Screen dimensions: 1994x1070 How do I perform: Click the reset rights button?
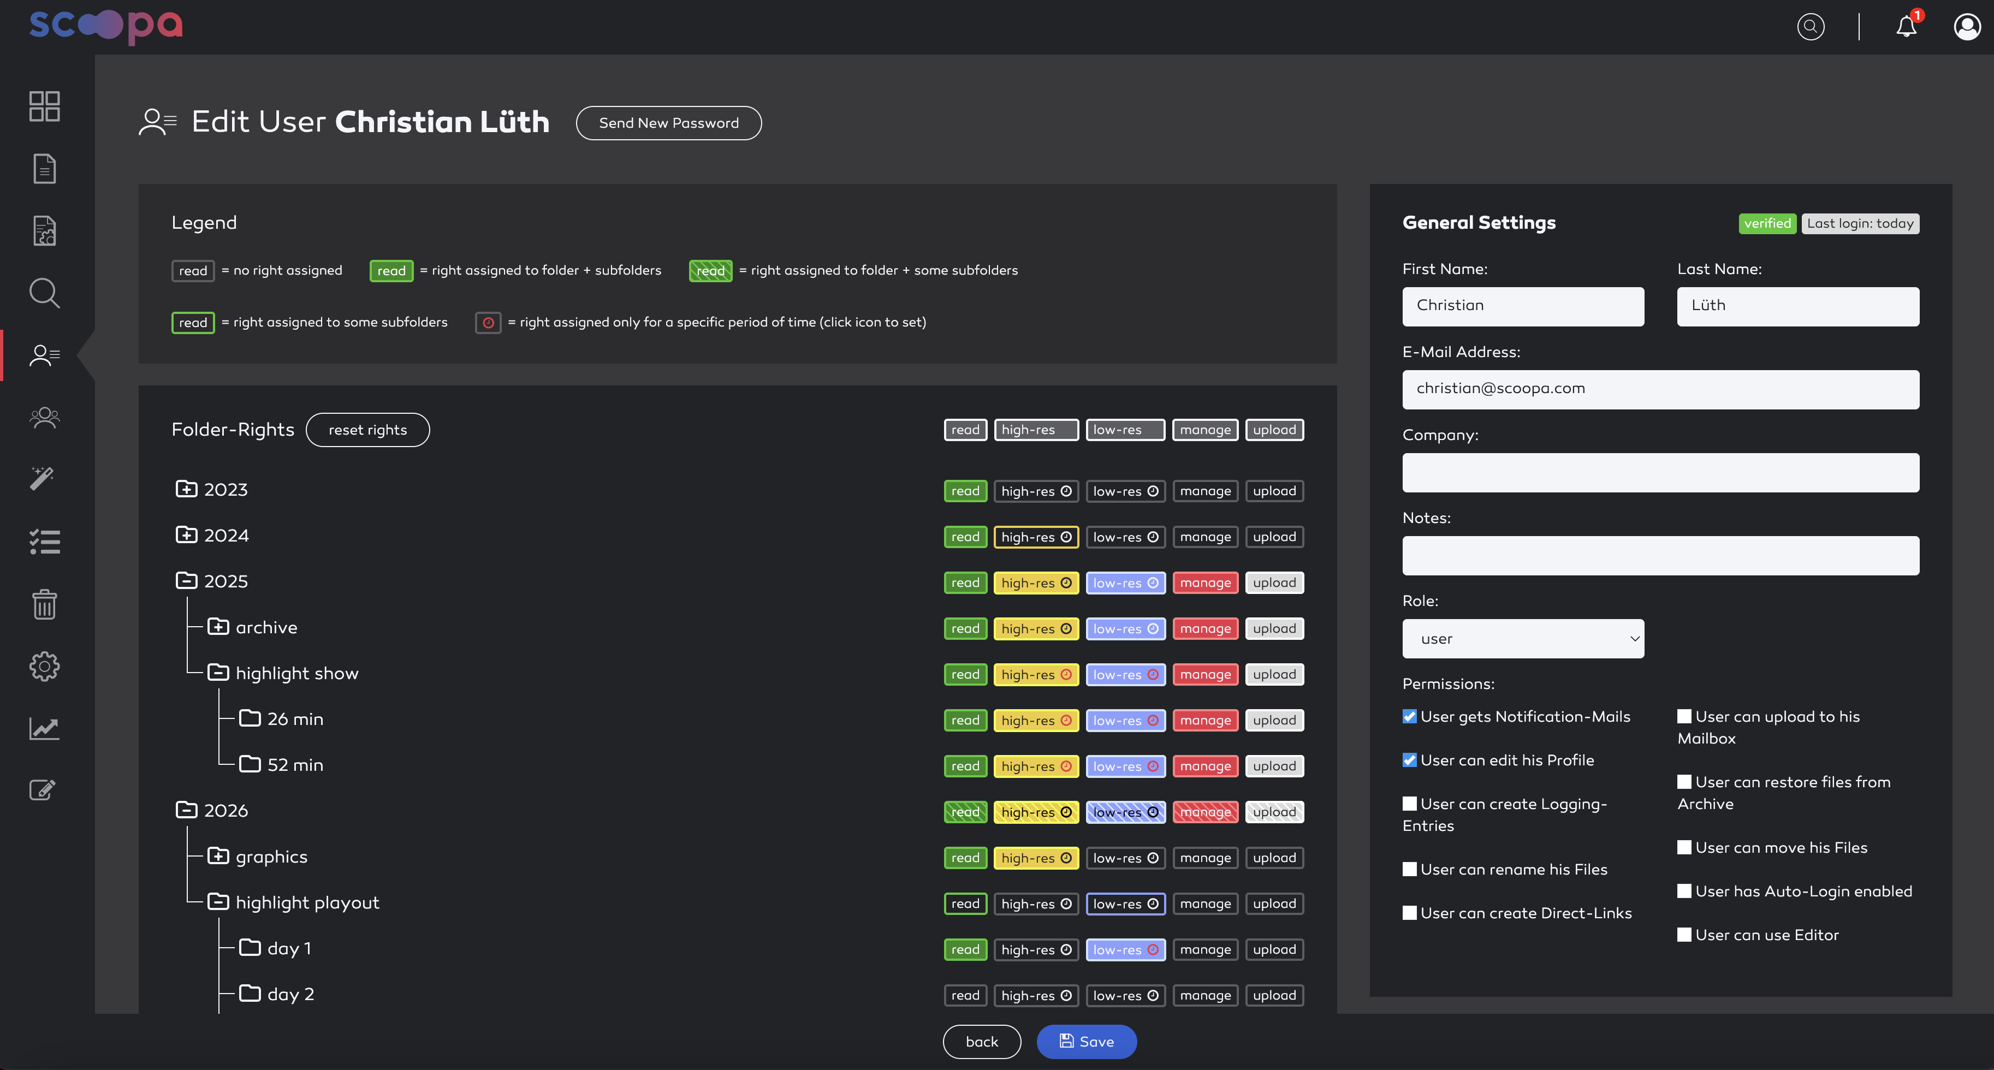[367, 430]
